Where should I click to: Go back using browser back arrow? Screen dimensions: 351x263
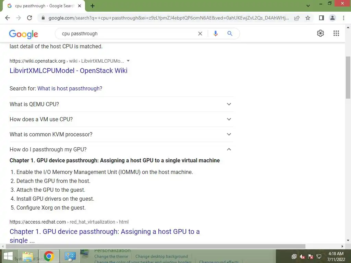click(x=8, y=18)
